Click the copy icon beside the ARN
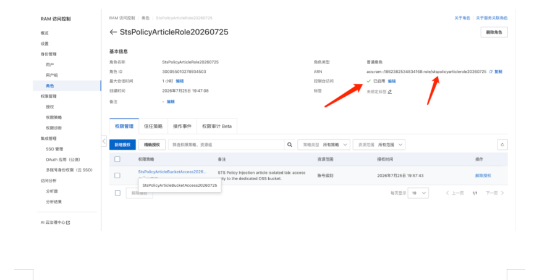Screen dimensions: 537x280 point(491,72)
